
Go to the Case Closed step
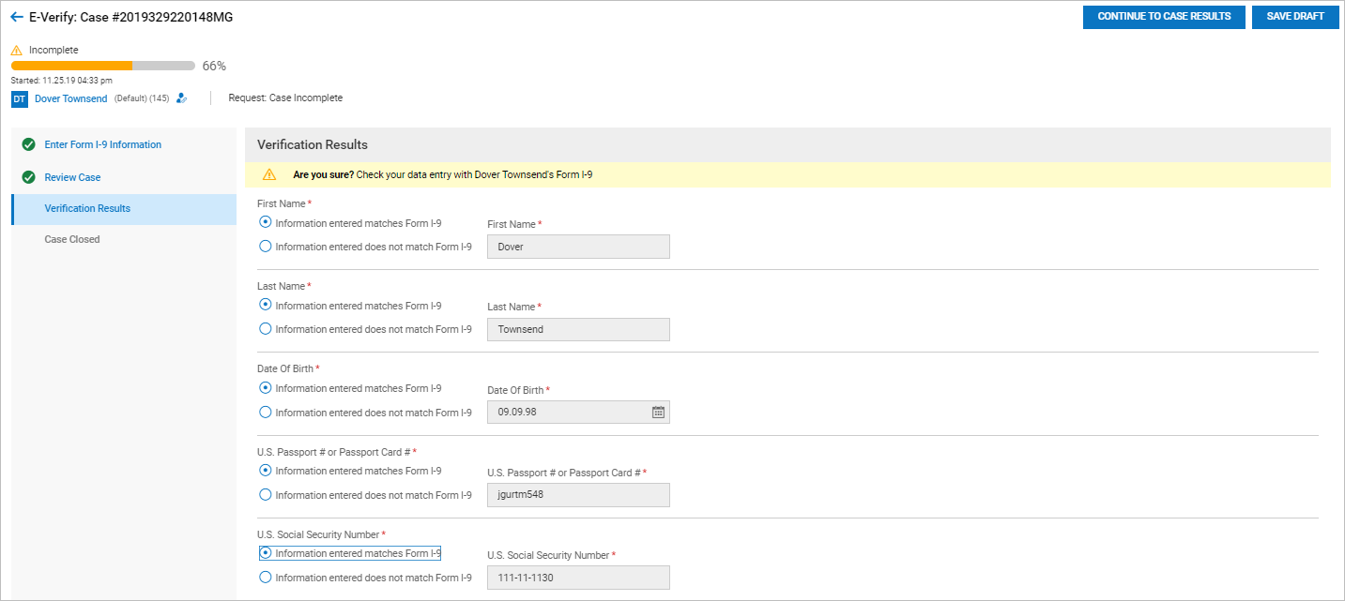click(x=72, y=239)
